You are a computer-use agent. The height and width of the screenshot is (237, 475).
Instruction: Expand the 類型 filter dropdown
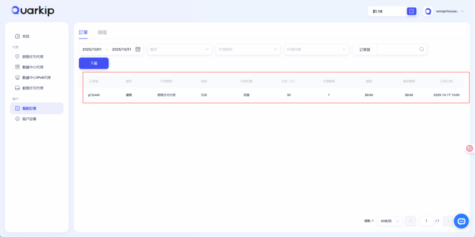180,49
